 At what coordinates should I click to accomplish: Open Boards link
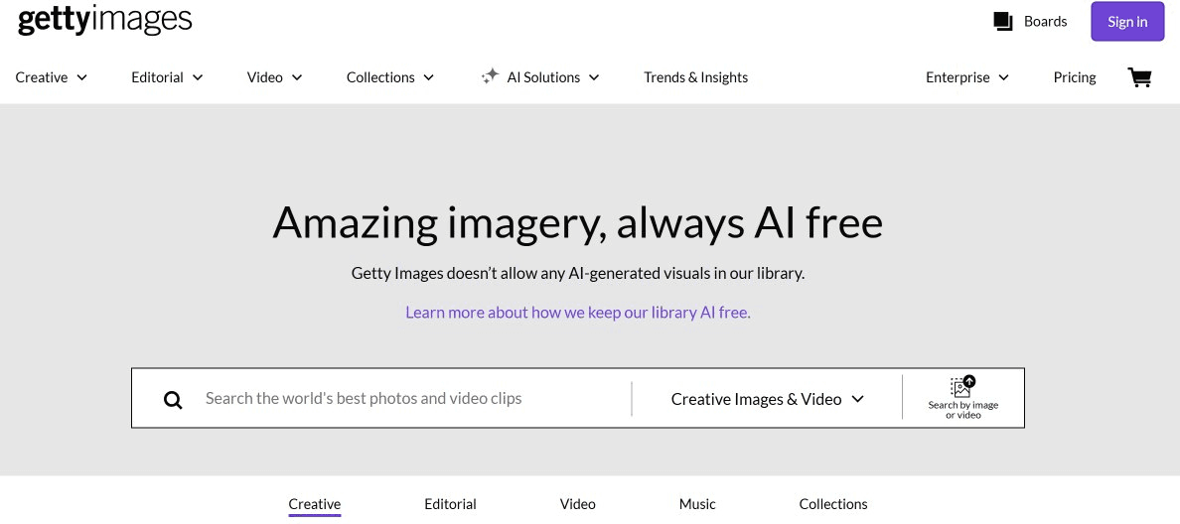1045,22
